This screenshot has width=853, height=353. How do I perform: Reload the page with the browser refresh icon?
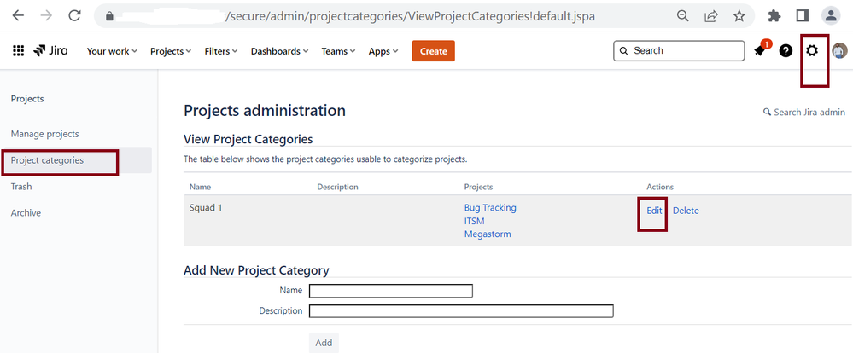[x=74, y=15]
